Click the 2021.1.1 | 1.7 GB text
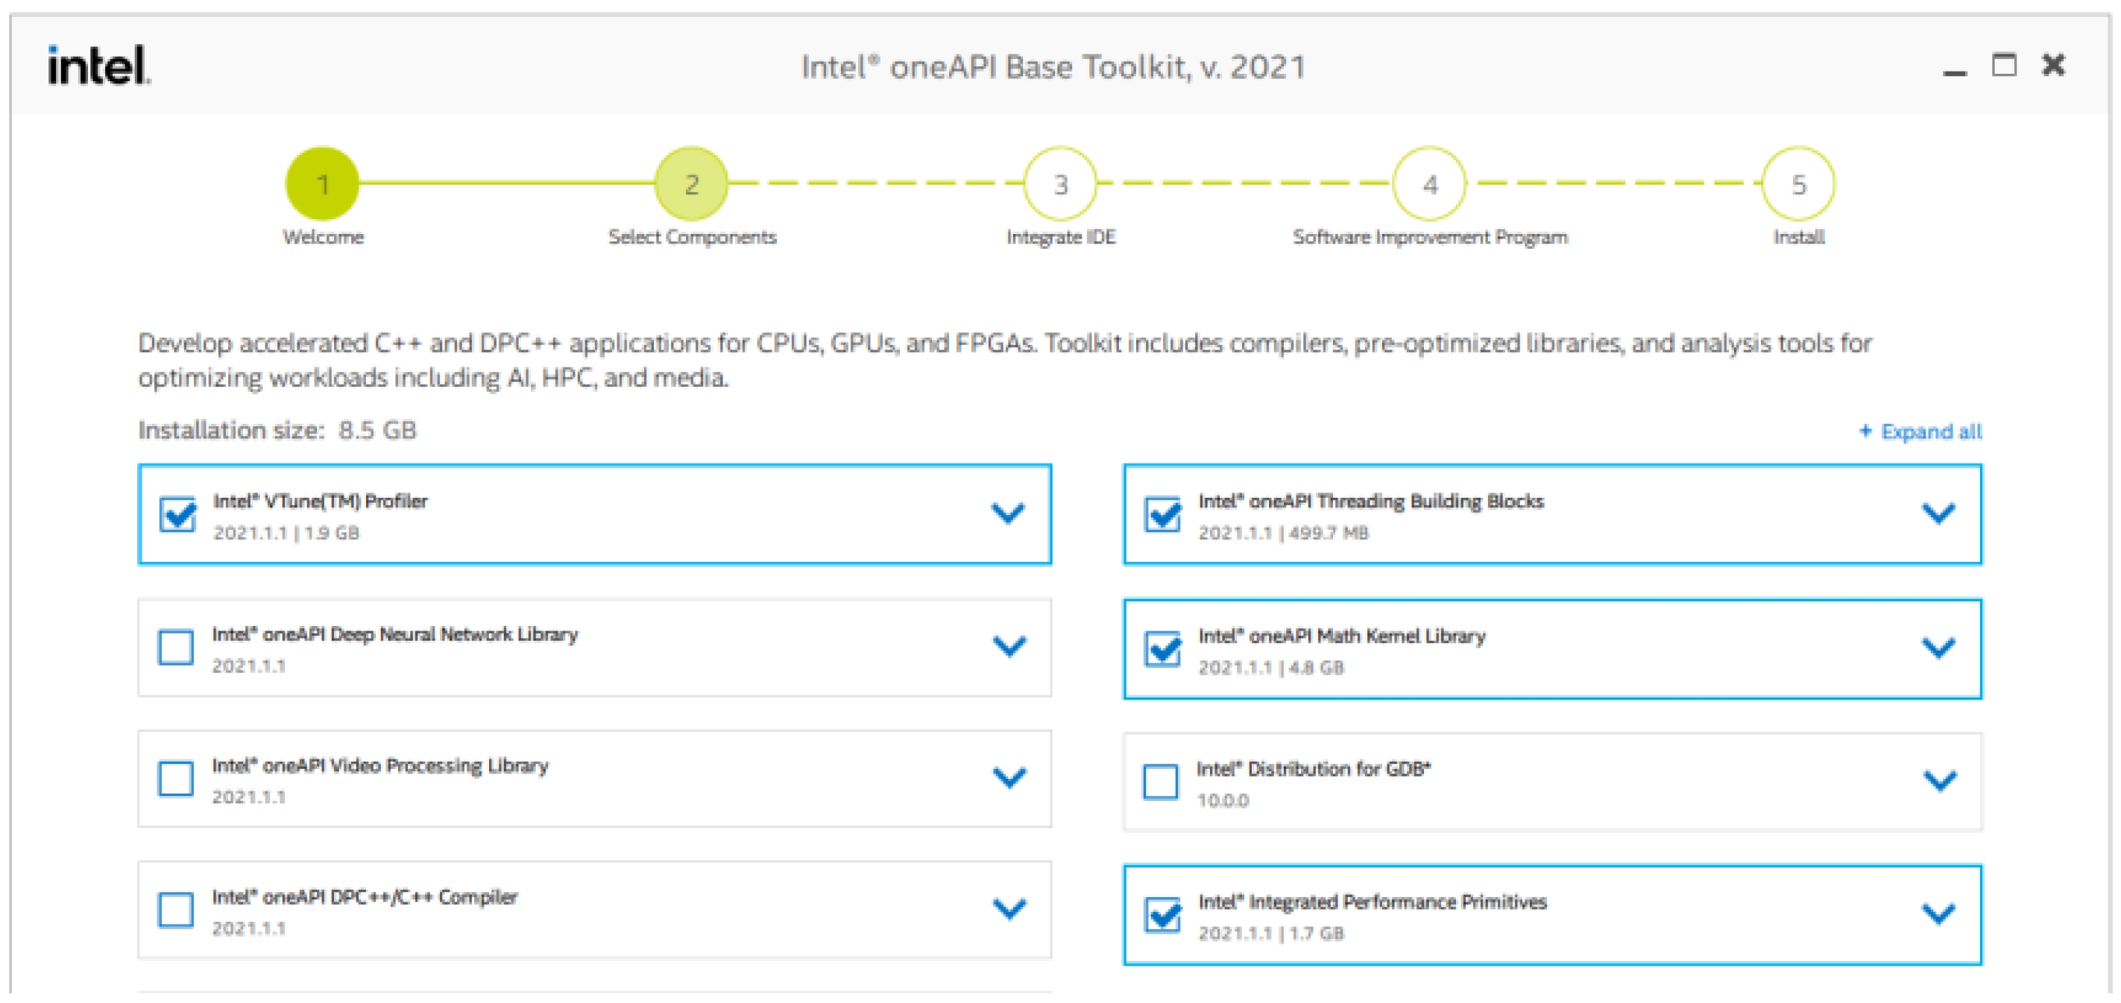Screen dimensions: 2121x1003 [1271, 934]
